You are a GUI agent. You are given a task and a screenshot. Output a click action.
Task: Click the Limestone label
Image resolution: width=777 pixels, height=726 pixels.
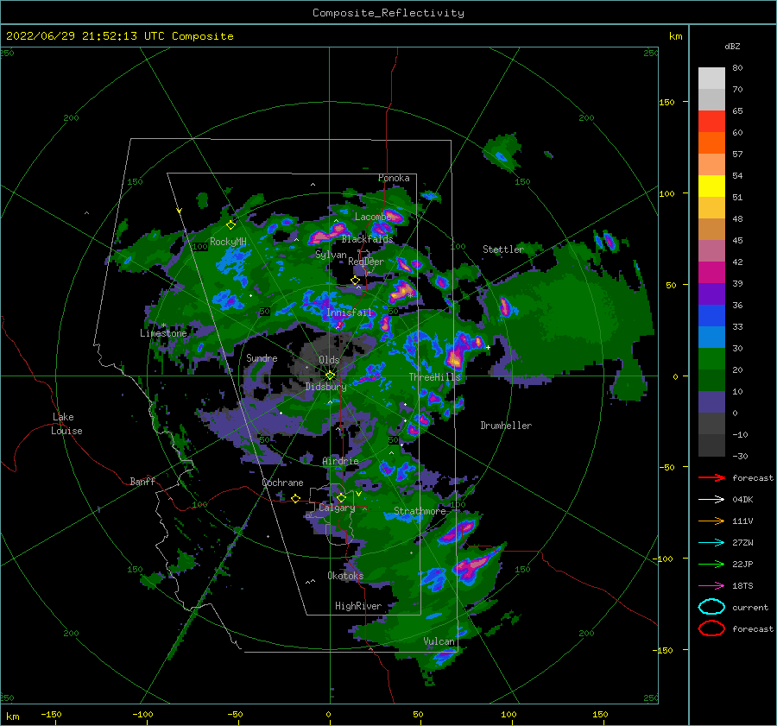pyautogui.click(x=163, y=333)
